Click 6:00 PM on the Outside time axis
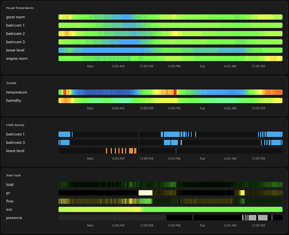 (x=174, y=108)
